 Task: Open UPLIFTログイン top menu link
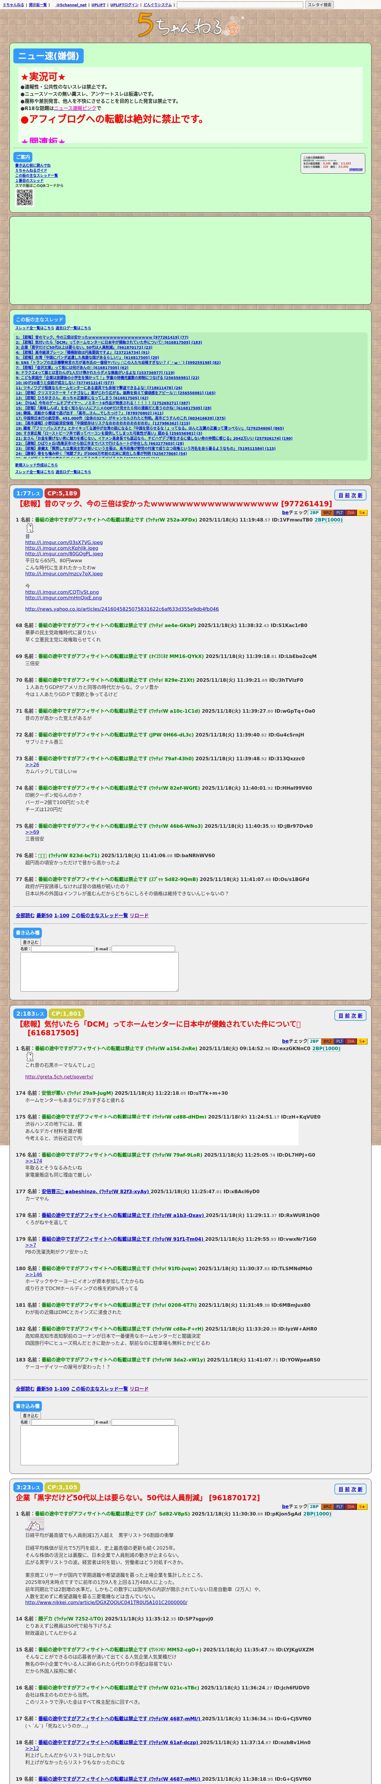pyautogui.click(x=124, y=5)
